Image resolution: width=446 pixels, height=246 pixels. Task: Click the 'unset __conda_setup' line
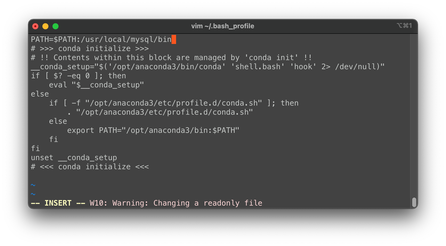74,158
